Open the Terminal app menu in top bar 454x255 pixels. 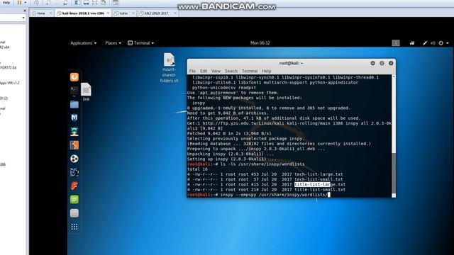141,43
